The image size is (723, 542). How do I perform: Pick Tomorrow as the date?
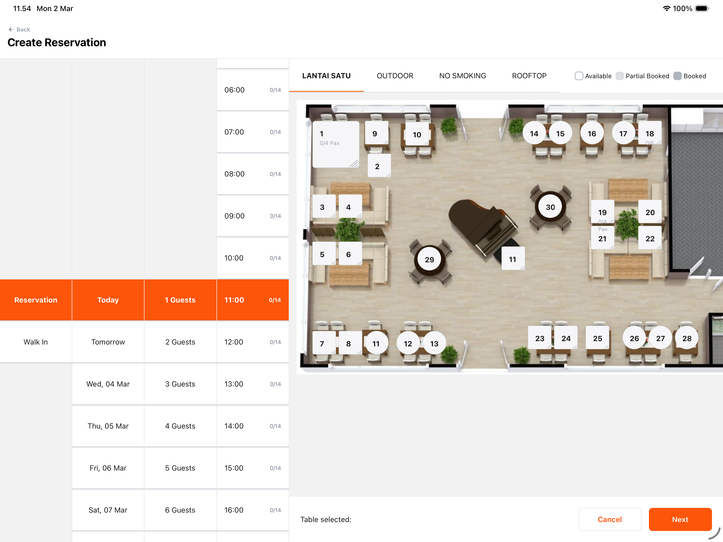pos(108,342)
